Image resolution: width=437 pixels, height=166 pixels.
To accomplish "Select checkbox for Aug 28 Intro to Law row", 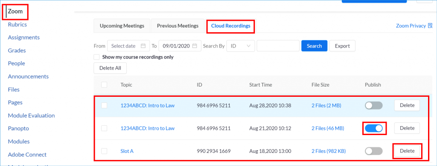I will point(104,105).
